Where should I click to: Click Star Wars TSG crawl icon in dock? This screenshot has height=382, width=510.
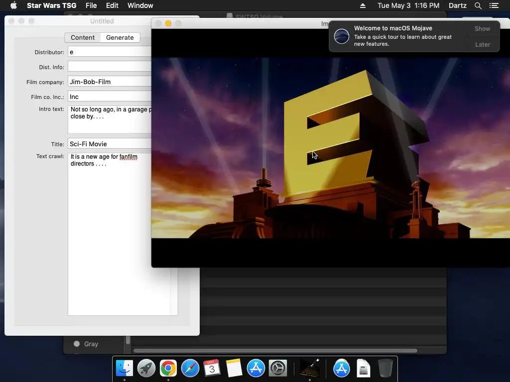pos(309,369)
